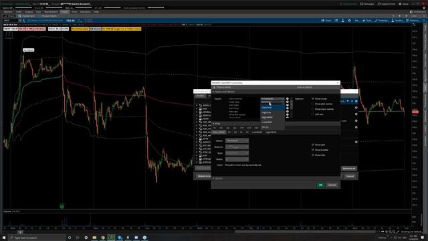Click Cancel in the customizing dialog
Screen dimensions: 428x241
point(332,185)
